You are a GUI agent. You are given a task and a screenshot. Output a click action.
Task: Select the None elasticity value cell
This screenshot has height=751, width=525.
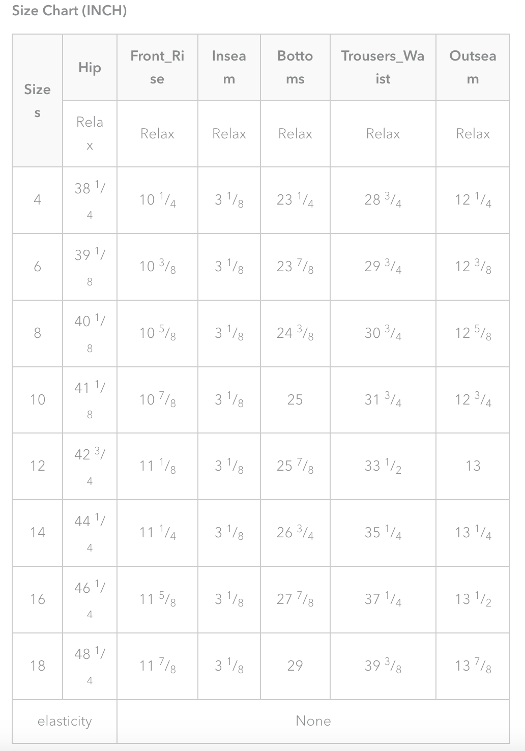pos(313,721)
